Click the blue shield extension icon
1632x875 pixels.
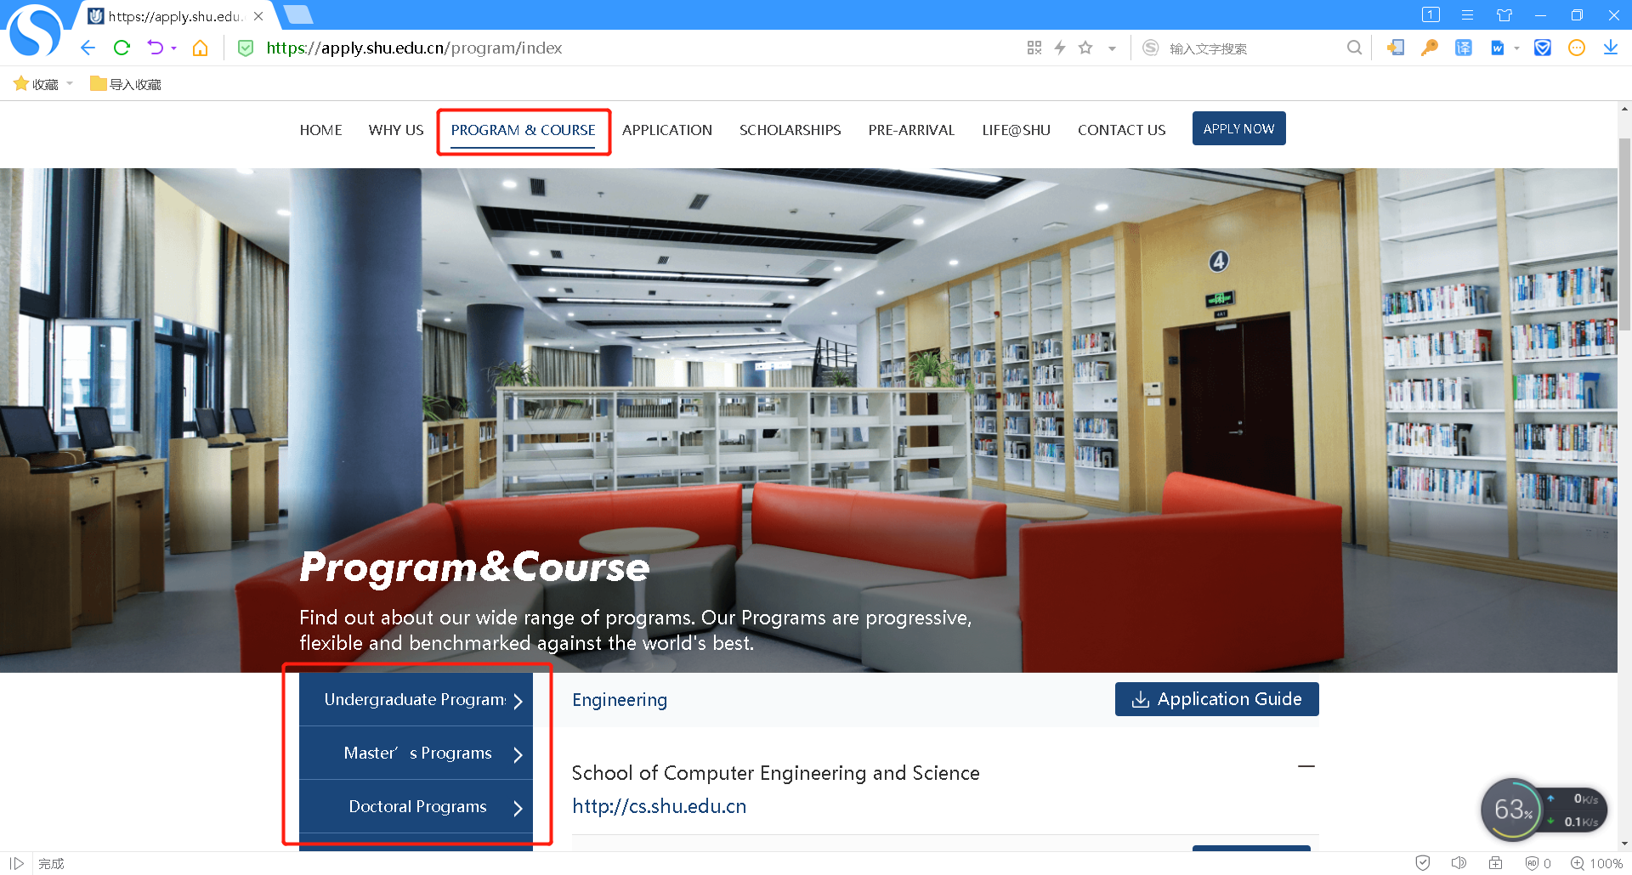1543,48
